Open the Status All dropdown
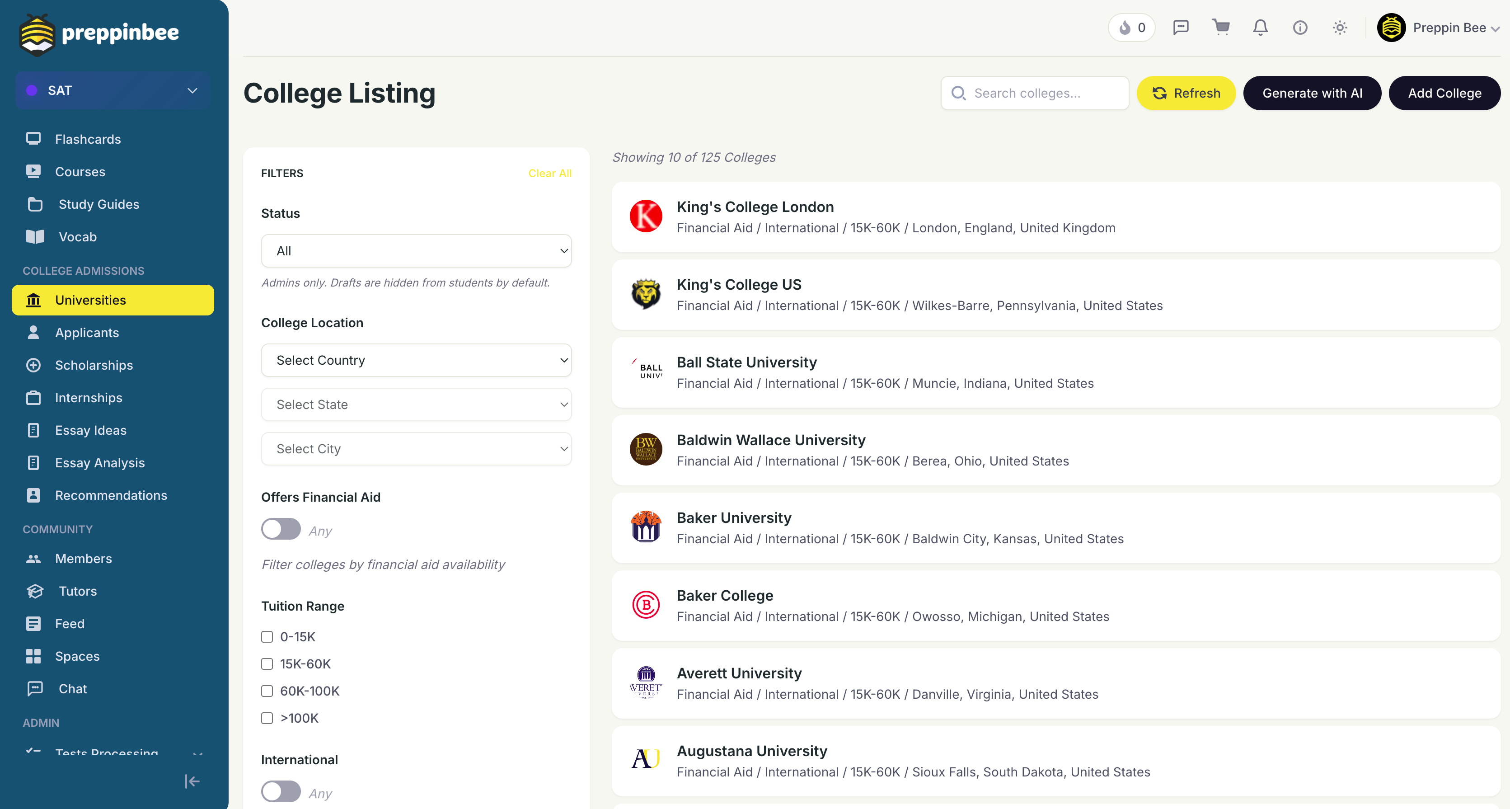 coord(416,251)
